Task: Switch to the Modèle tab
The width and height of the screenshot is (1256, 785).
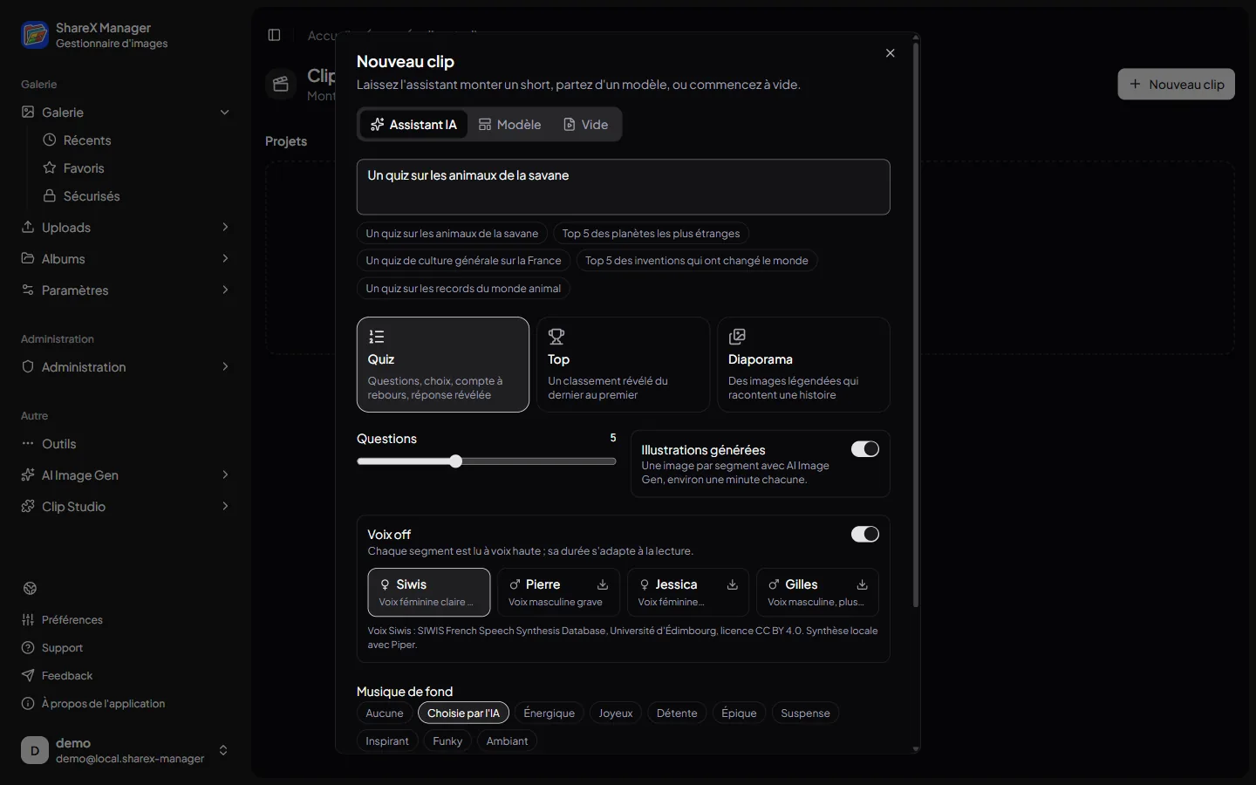Action: [510, 125]
